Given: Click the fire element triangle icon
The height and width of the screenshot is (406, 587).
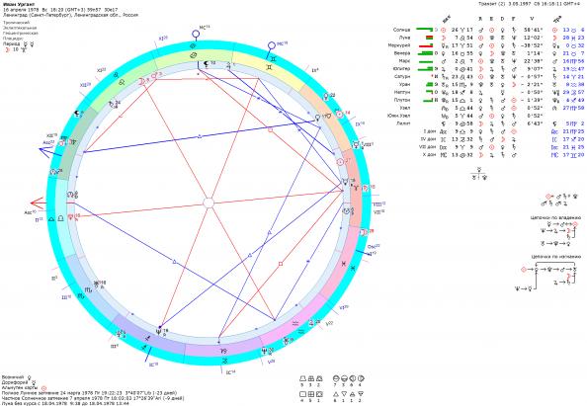Looking at the screenshot, I should [336, 394].
